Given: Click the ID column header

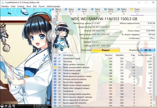Looking at the screenshot, I should click(59, 55).
